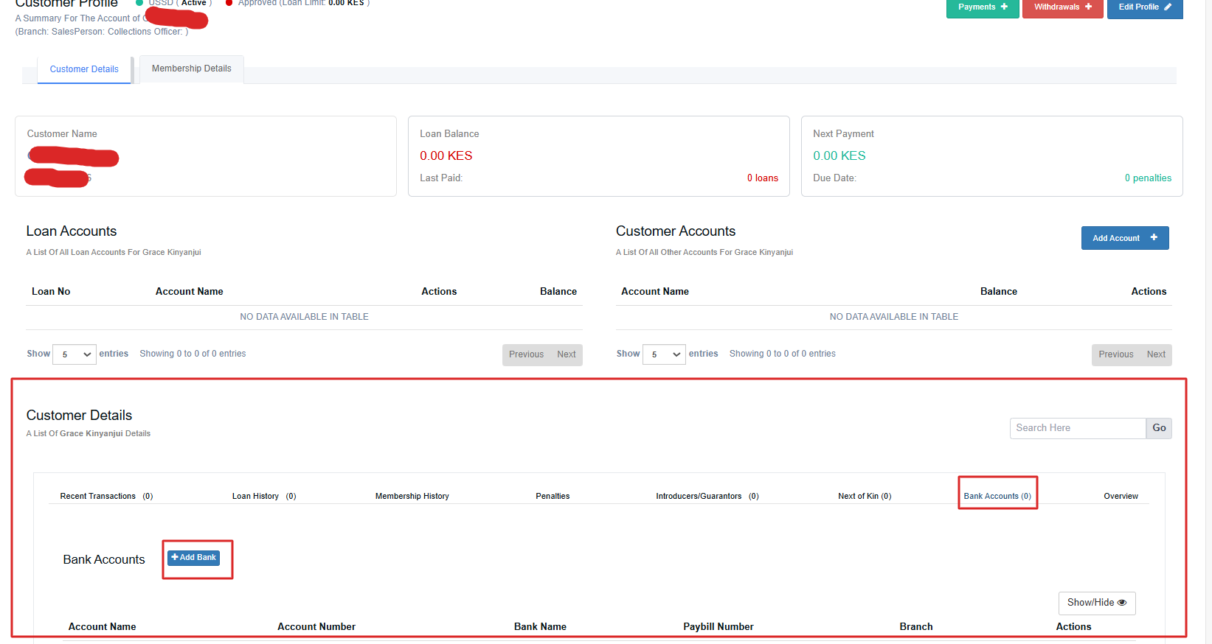The image size is (1212, 644).
Task: Click the Withdrawals plus button
Action: tap(1062, 7)
